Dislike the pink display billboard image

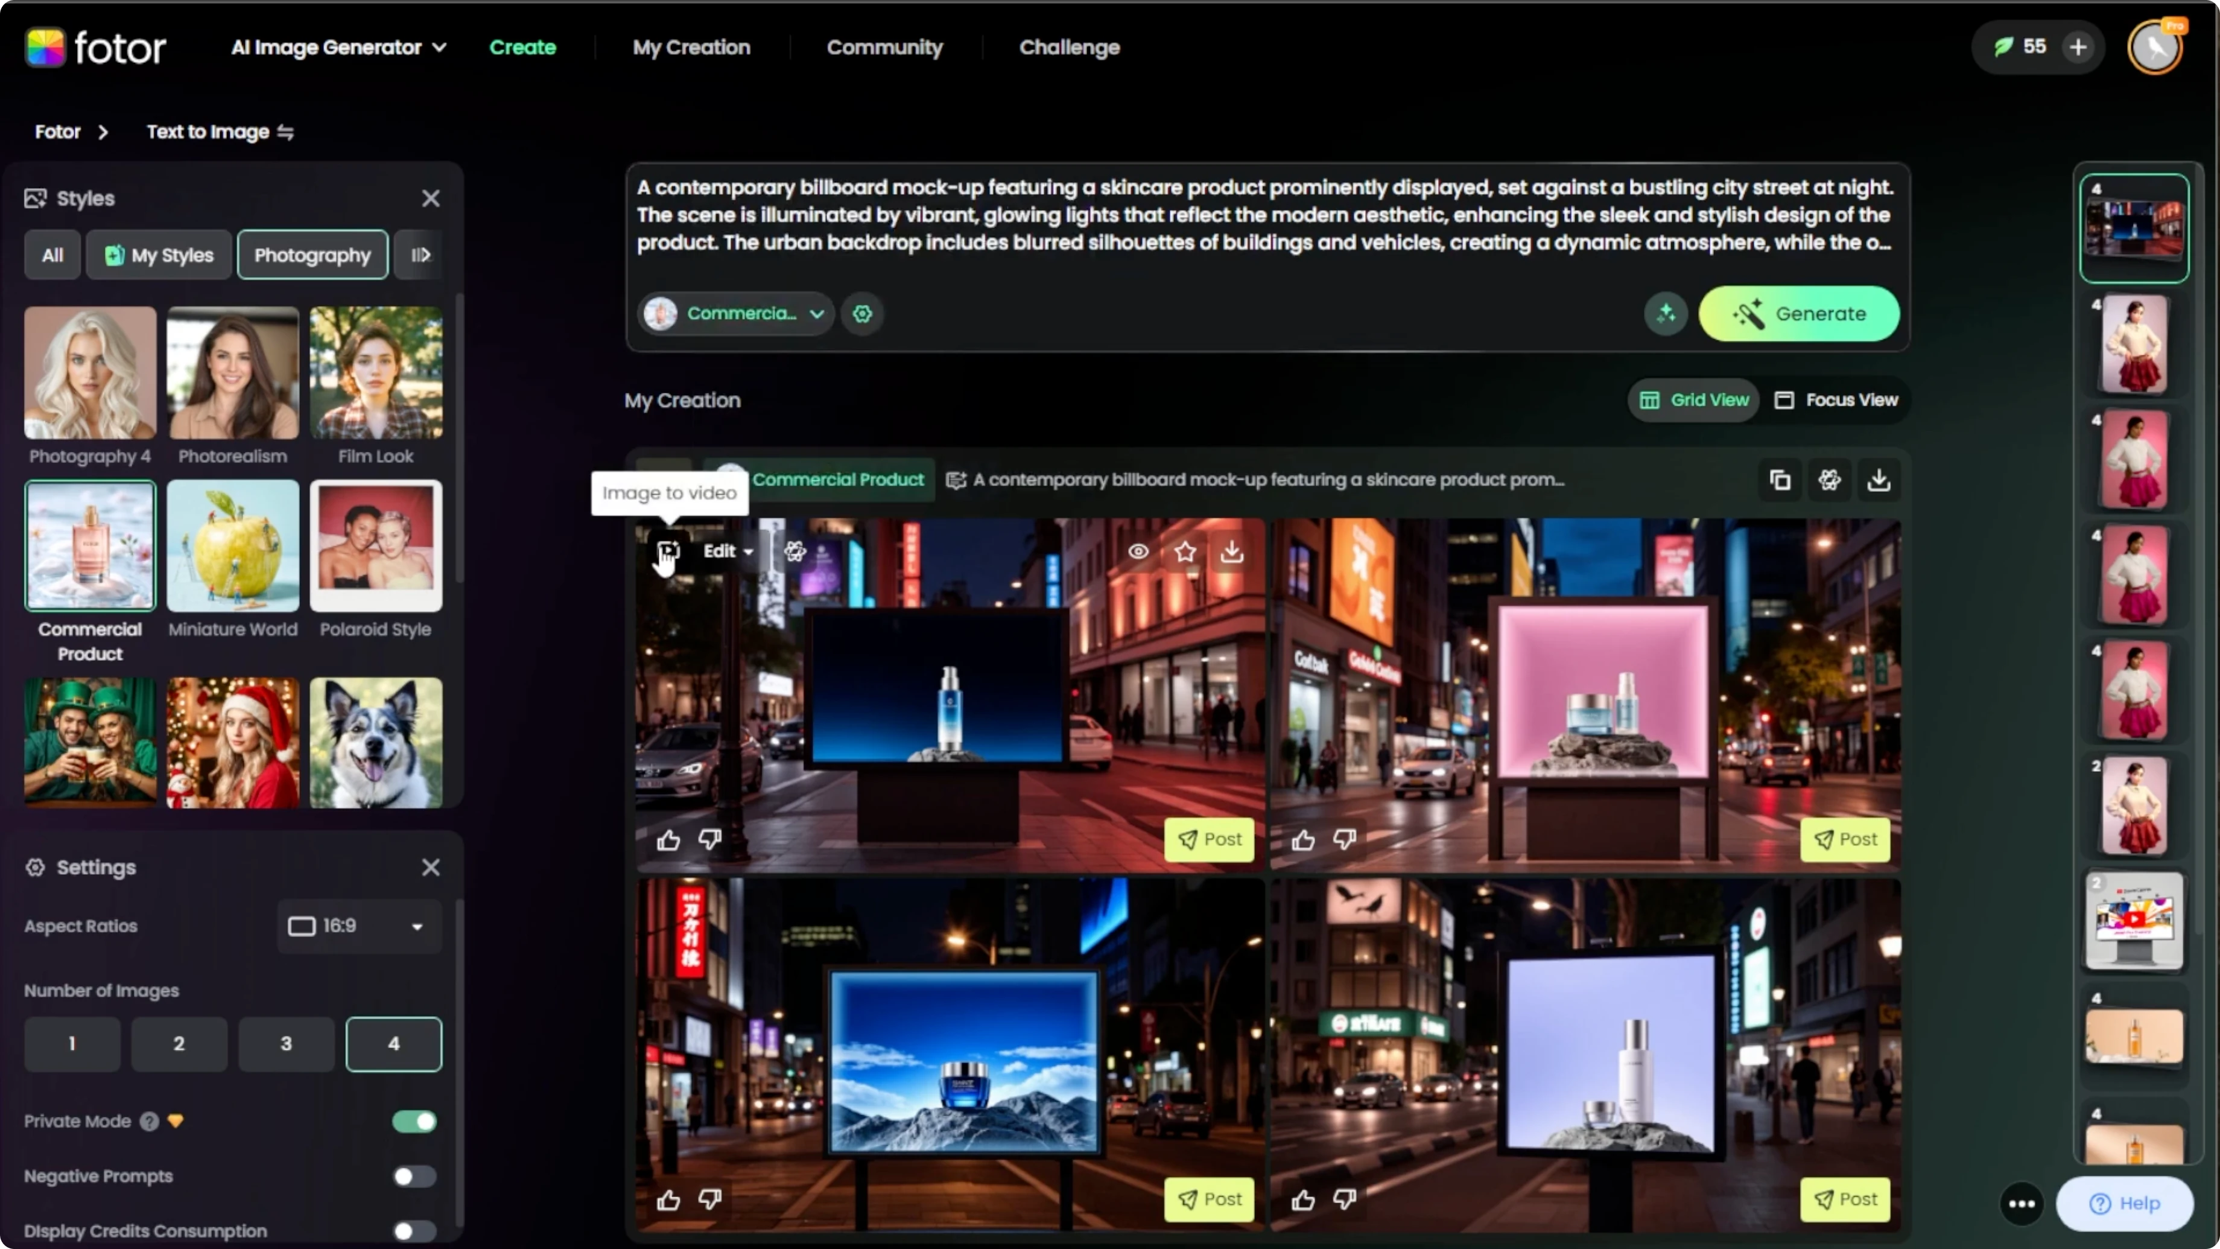[1345, 839]
